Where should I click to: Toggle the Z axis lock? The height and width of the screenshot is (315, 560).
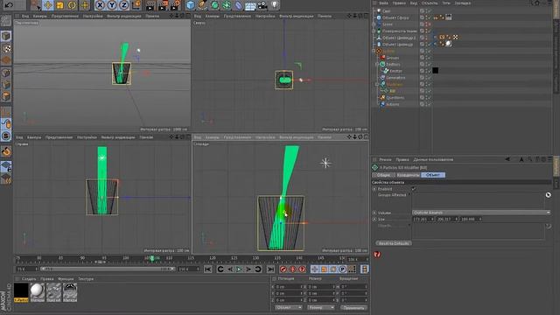pos(124,5)
